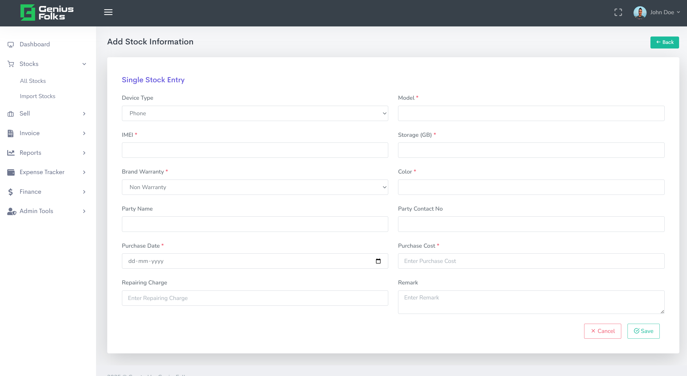Cancel the stock entry form
Screen dimensions: 687x376
tap(602, 331)
